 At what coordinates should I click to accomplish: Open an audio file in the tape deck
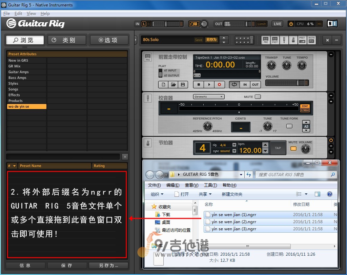point(173,85)
